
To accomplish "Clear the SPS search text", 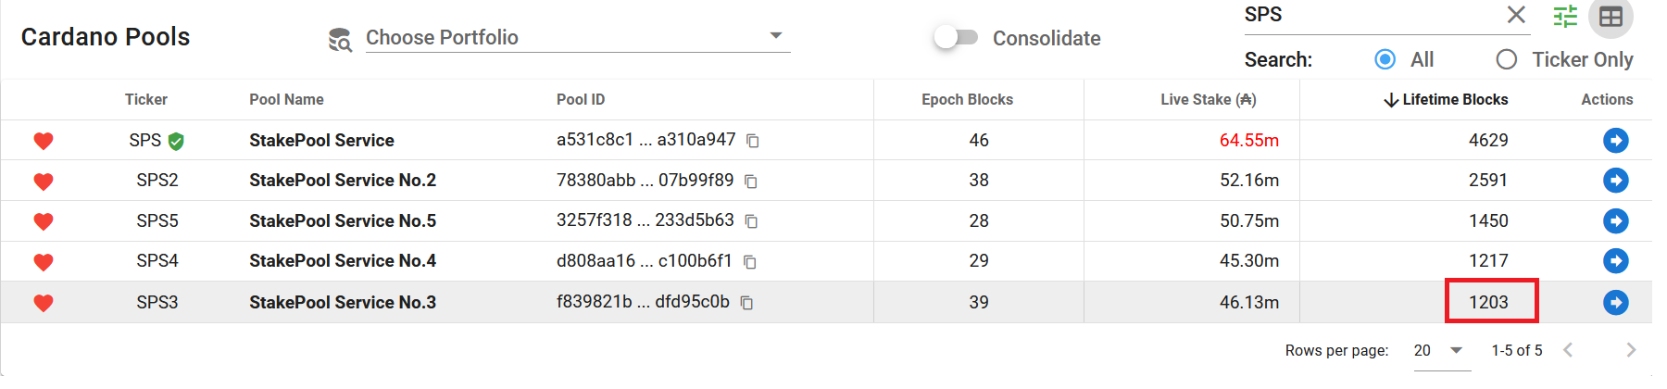I will coord(1516,15).
